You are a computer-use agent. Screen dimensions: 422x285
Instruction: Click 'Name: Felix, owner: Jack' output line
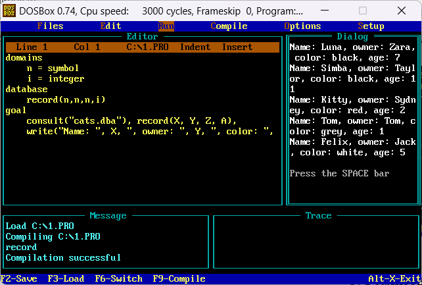click(352, 142)
